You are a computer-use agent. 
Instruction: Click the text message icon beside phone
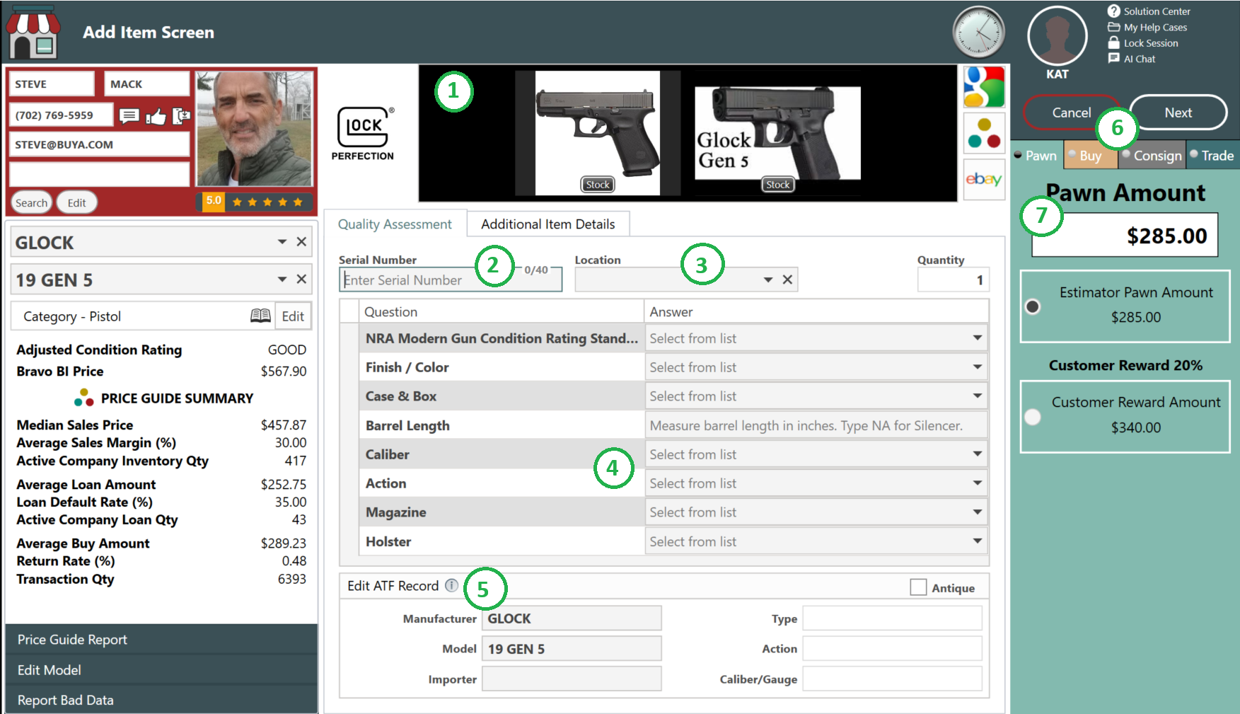click(x=129, y=115)
